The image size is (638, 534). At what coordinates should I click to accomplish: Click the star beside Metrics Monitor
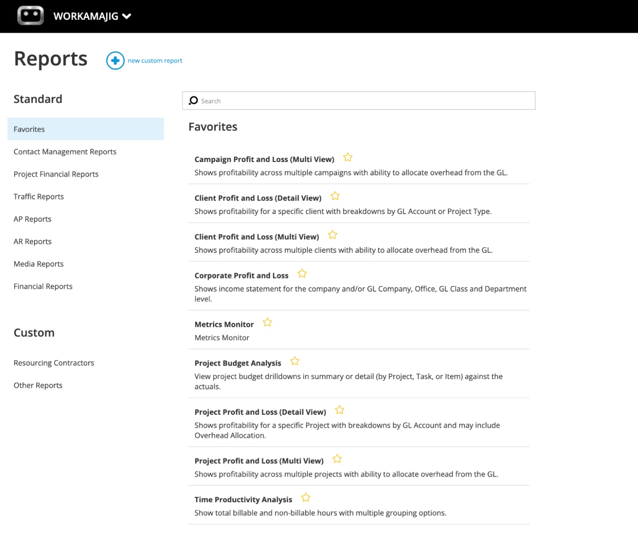pos(267,322)
